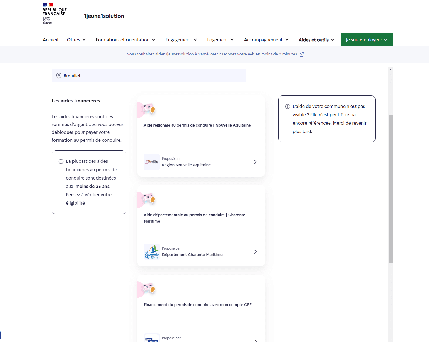
Task: Click the Charente Maritime department logo
Action: click(x=152, y=252)
